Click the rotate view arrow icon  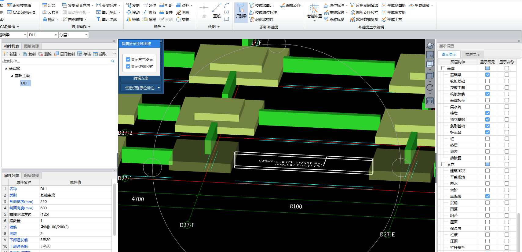(x=430, y=88)
